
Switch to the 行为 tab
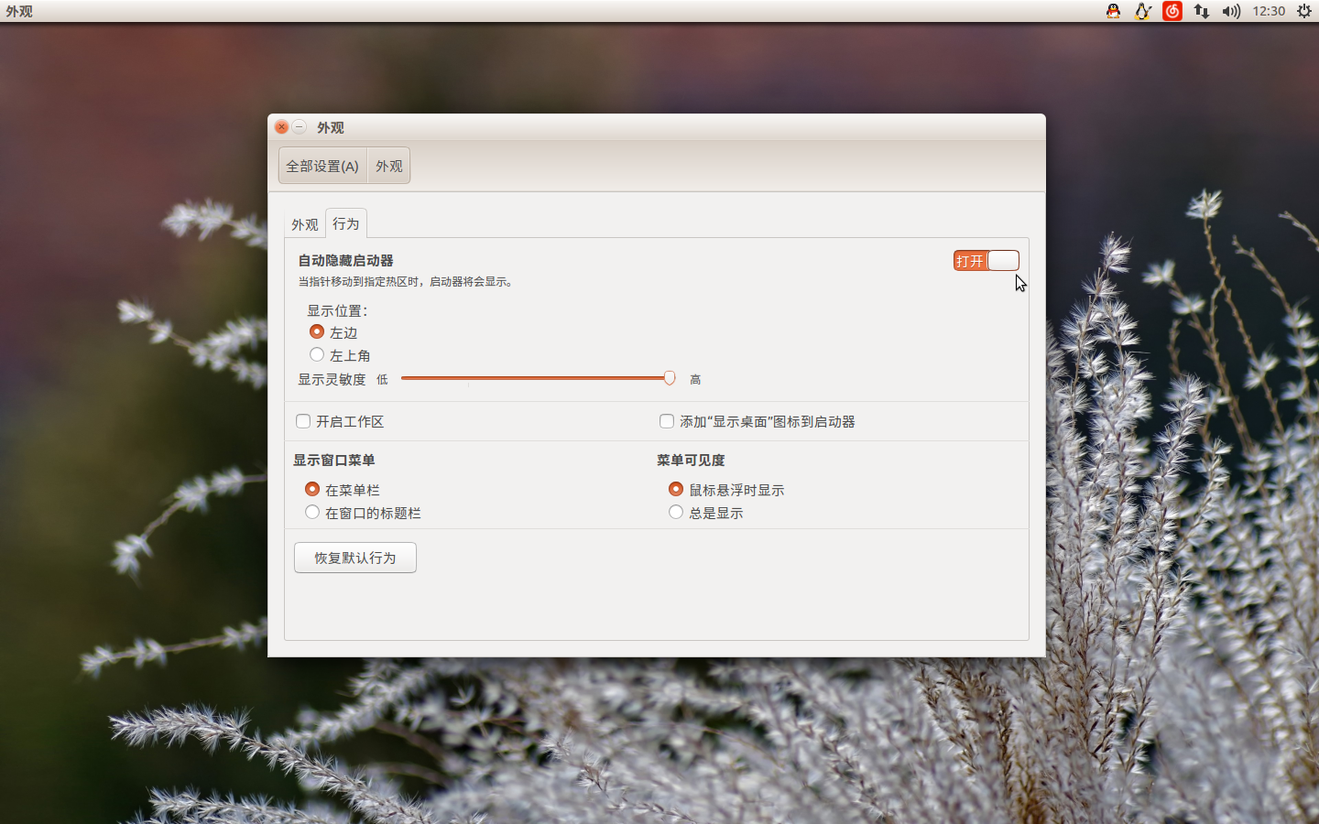click(x=346, y=223)
